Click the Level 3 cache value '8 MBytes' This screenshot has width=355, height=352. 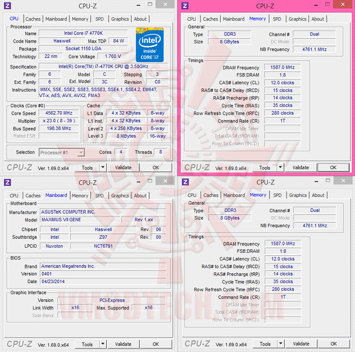coord(126,136)
